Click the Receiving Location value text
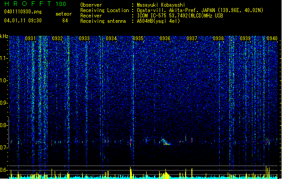This screenshot has width=282, height=179. click(200, 10)
